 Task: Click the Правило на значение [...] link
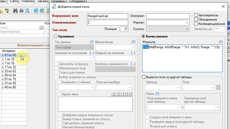click(133, 53)
